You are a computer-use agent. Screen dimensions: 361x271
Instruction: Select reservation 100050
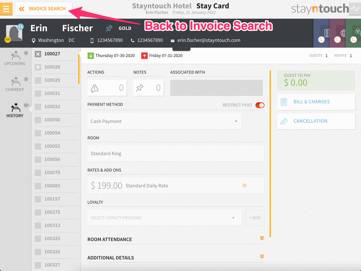coord(56,120)
